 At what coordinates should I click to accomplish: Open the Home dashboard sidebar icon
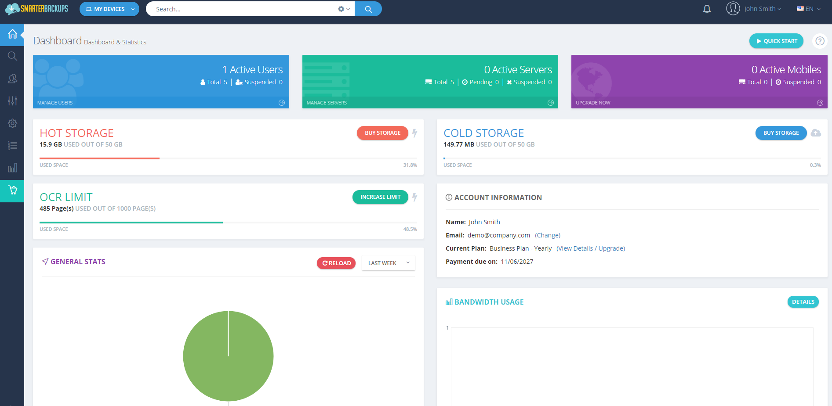(12, 34)
